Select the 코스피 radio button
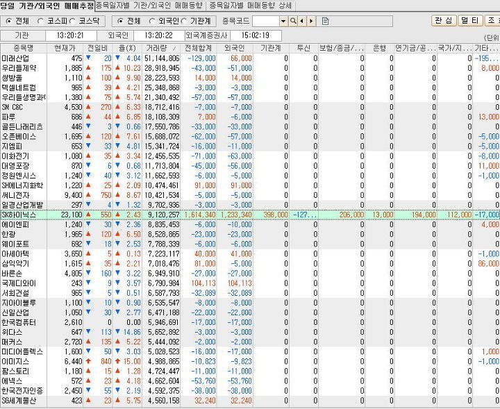This screenshot has width=500, height=409. [40, 22]
